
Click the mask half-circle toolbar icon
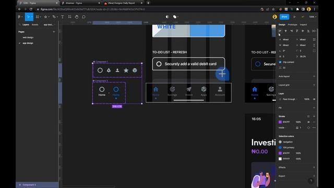coord(168,17)
